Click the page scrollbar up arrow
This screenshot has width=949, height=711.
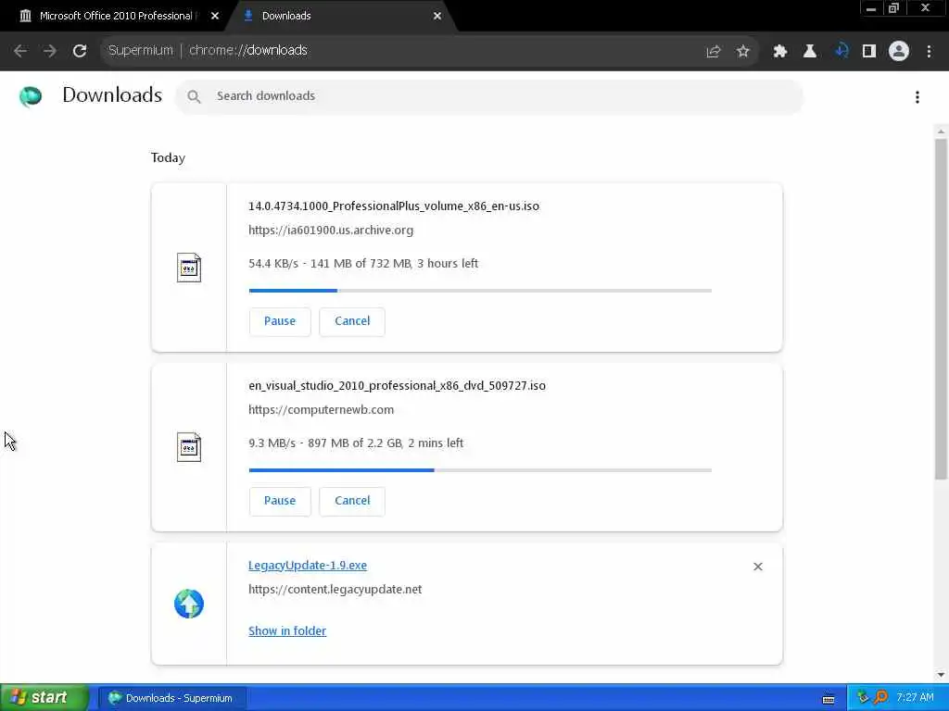[941, 131]
